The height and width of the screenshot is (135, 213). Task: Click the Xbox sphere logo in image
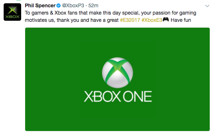pos(117,73)
